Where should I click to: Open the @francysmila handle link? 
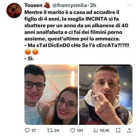pos(70,5)
